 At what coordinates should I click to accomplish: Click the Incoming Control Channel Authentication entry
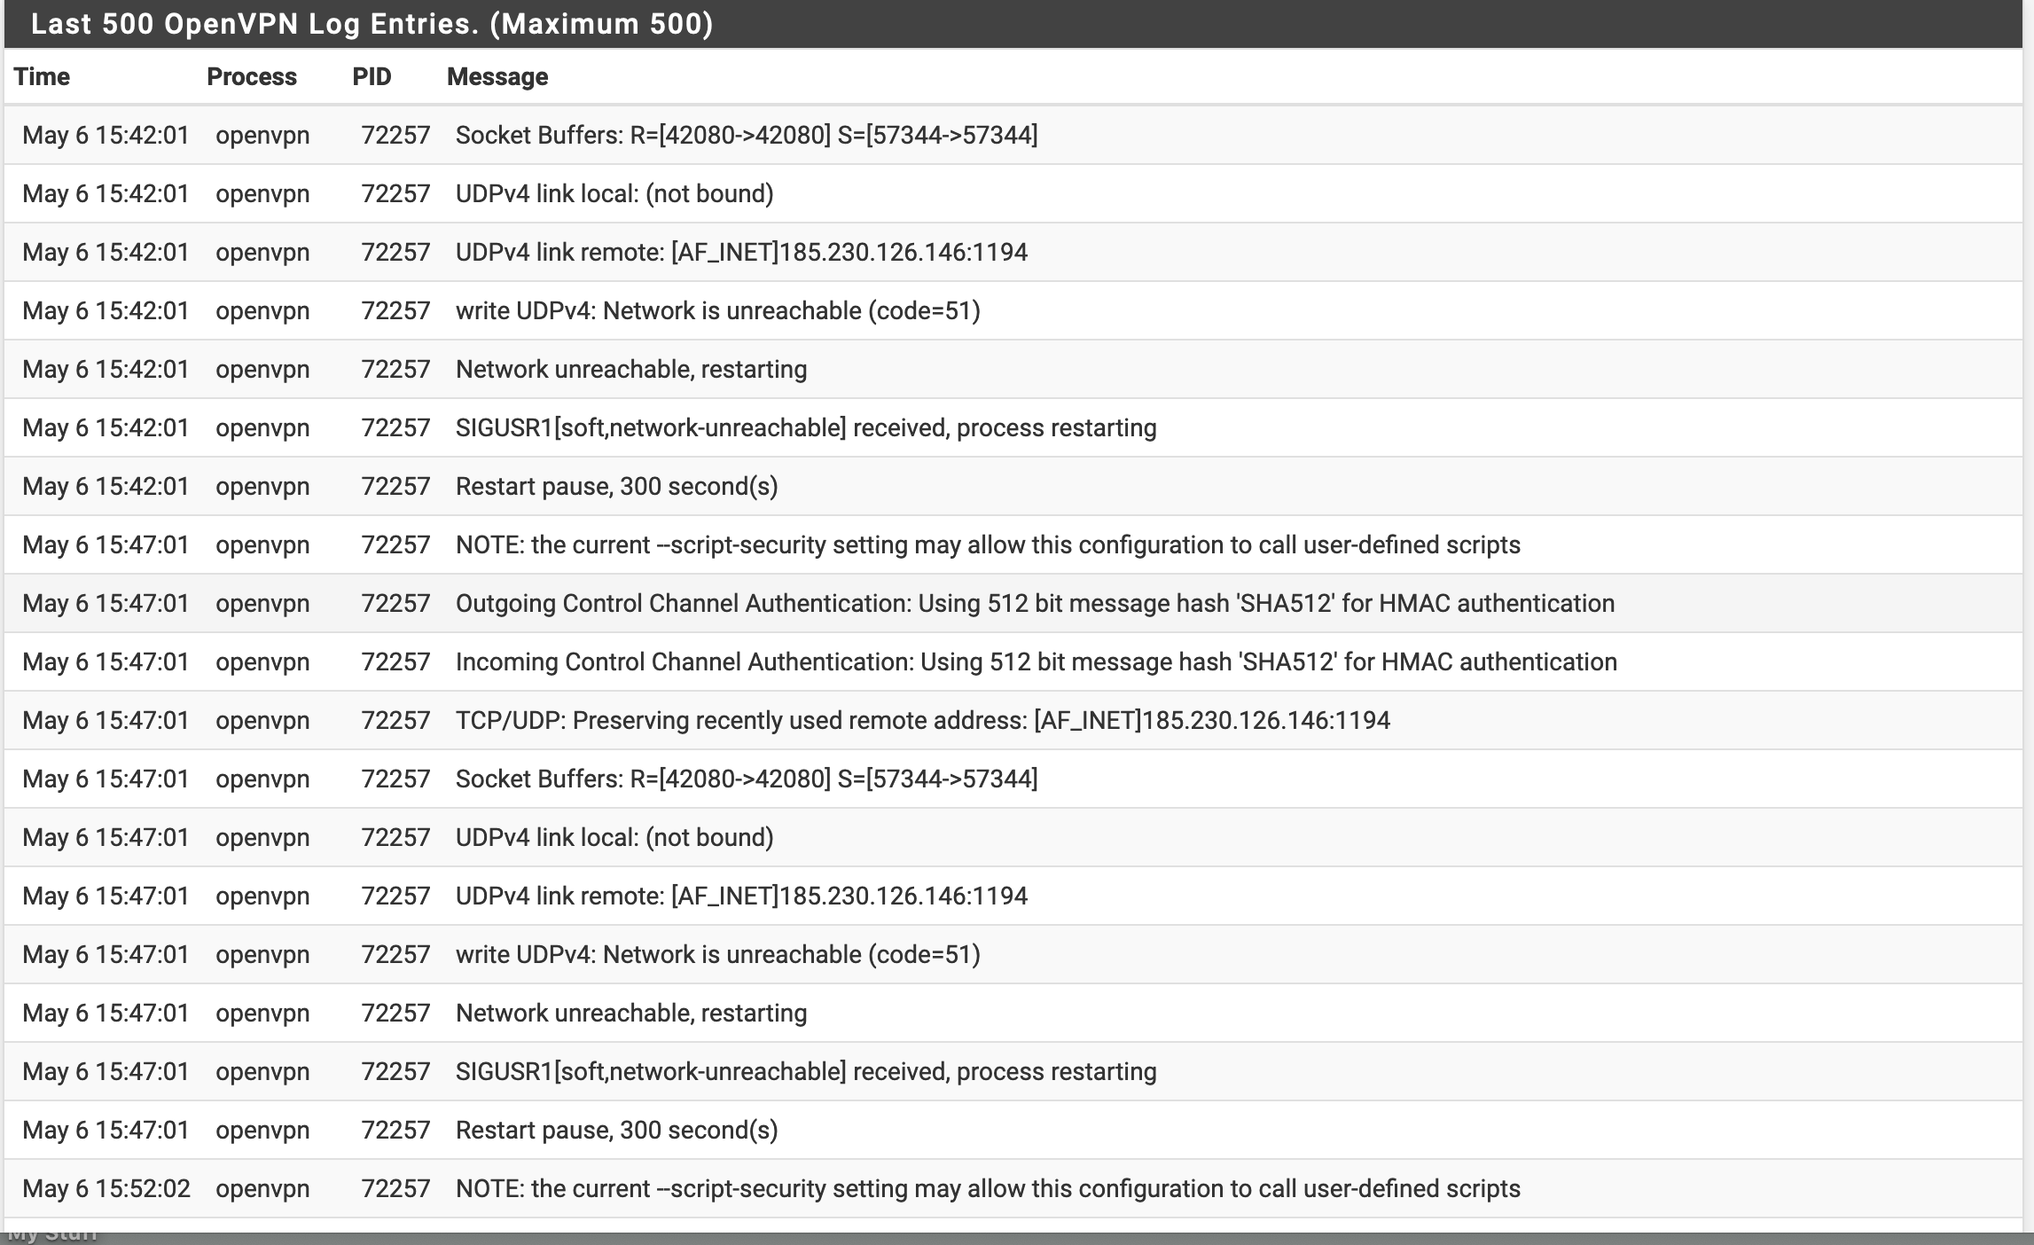coord(1013,662)
